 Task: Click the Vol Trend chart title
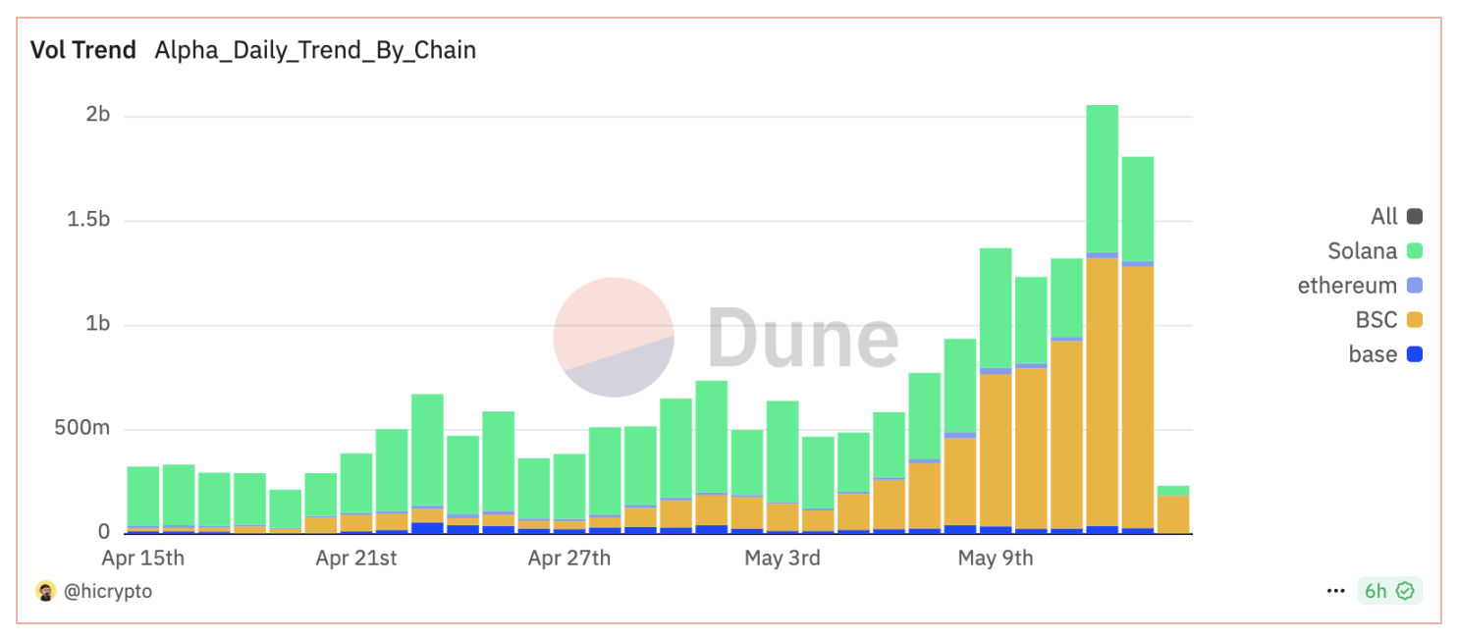point(83,50)
